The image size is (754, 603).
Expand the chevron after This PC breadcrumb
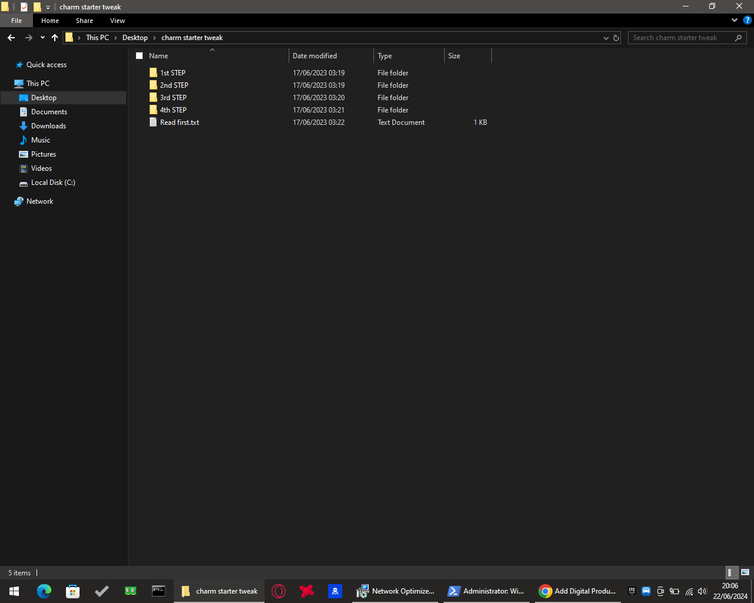point(115,38)
